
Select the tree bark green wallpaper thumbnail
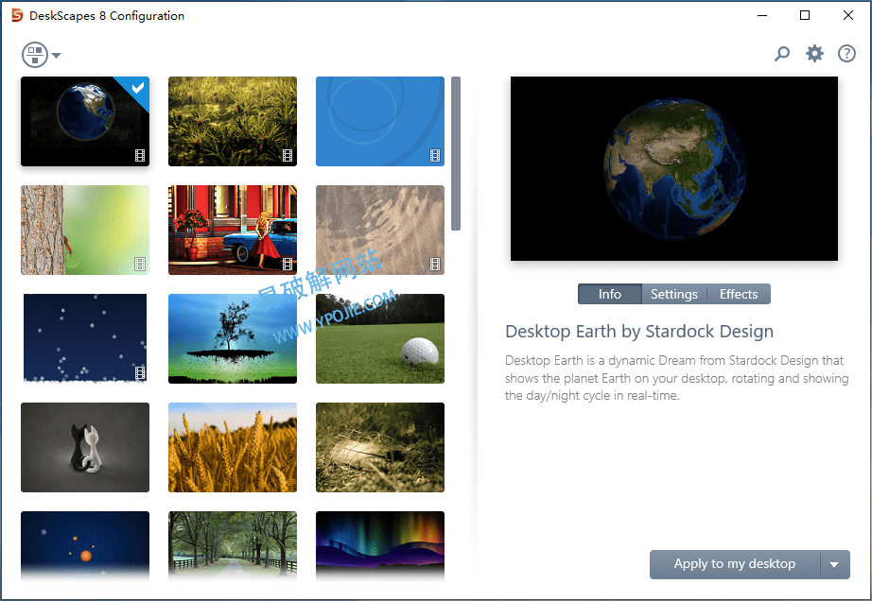pos(85,230)
